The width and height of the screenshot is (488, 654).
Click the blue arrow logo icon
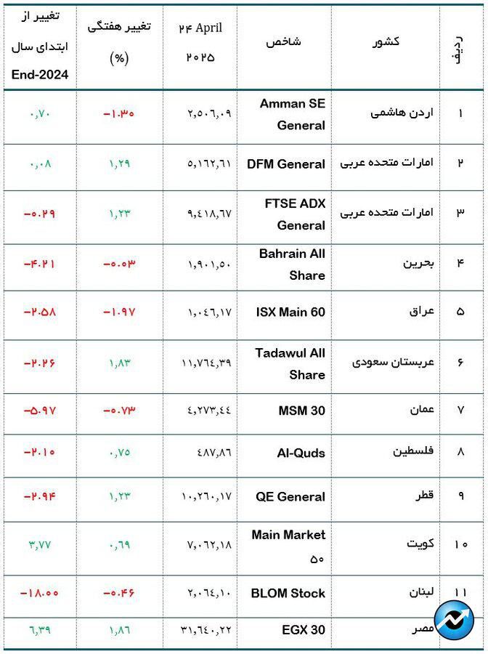(x=454, y=621)
